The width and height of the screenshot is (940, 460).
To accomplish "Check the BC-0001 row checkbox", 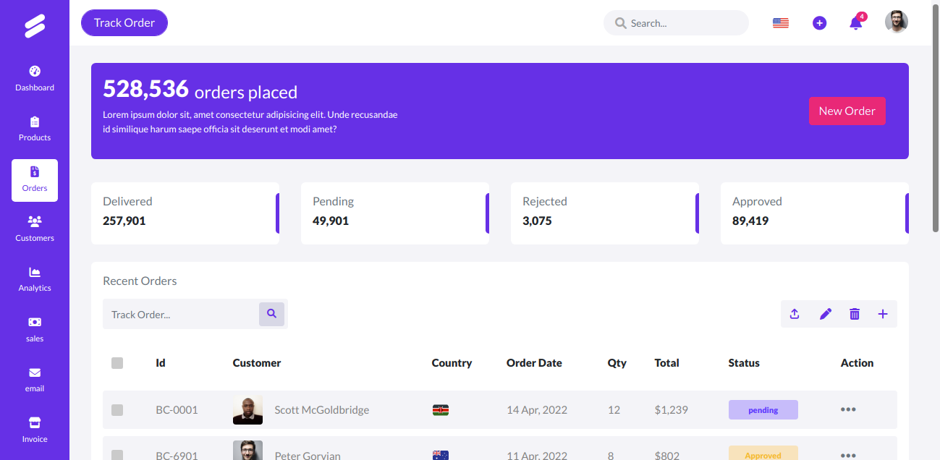I will (117, 410).
